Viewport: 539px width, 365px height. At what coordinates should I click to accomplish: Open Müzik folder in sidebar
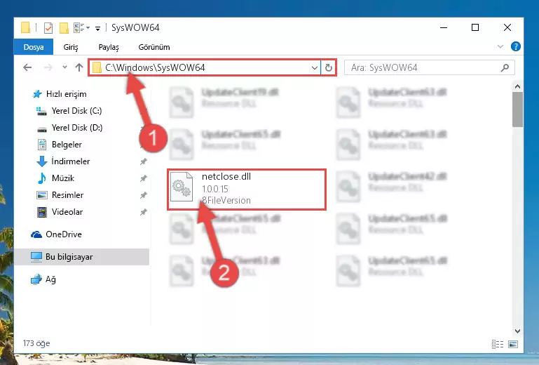coord(63,178)
